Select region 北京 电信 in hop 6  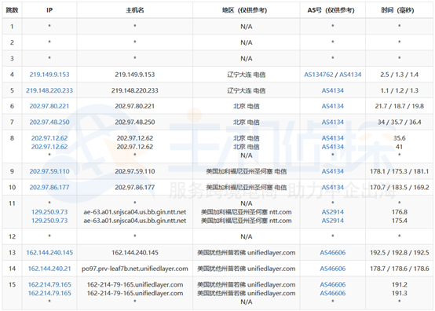coord(247,106)
